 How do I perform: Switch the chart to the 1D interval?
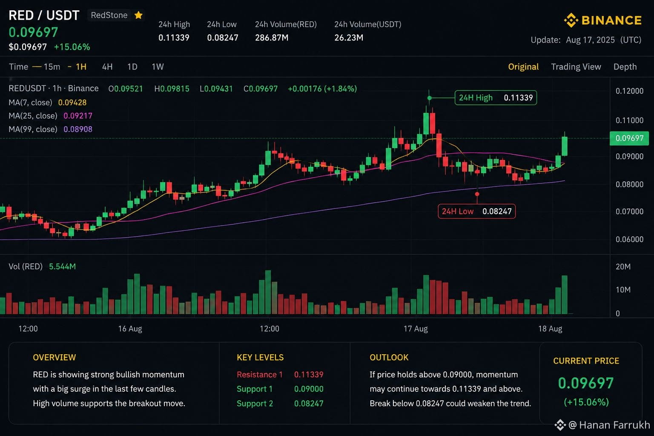pyautogui.click(x=132, y=67)
